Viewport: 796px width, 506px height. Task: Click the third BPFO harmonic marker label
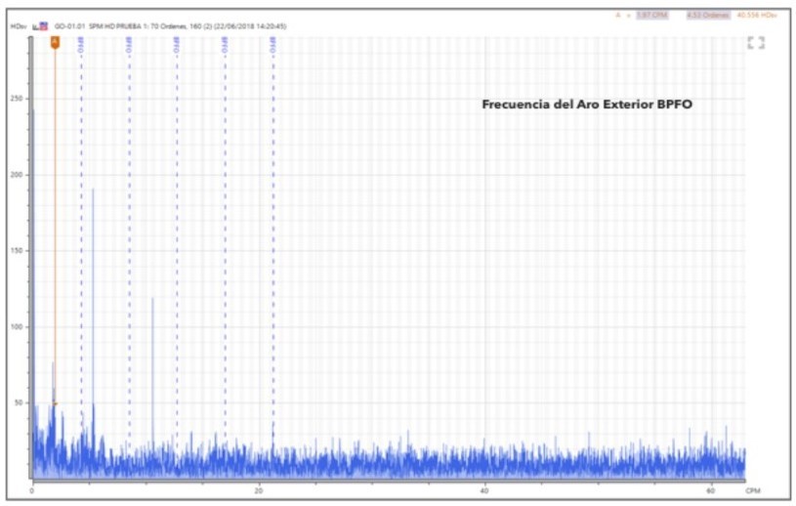pos(177,43)
